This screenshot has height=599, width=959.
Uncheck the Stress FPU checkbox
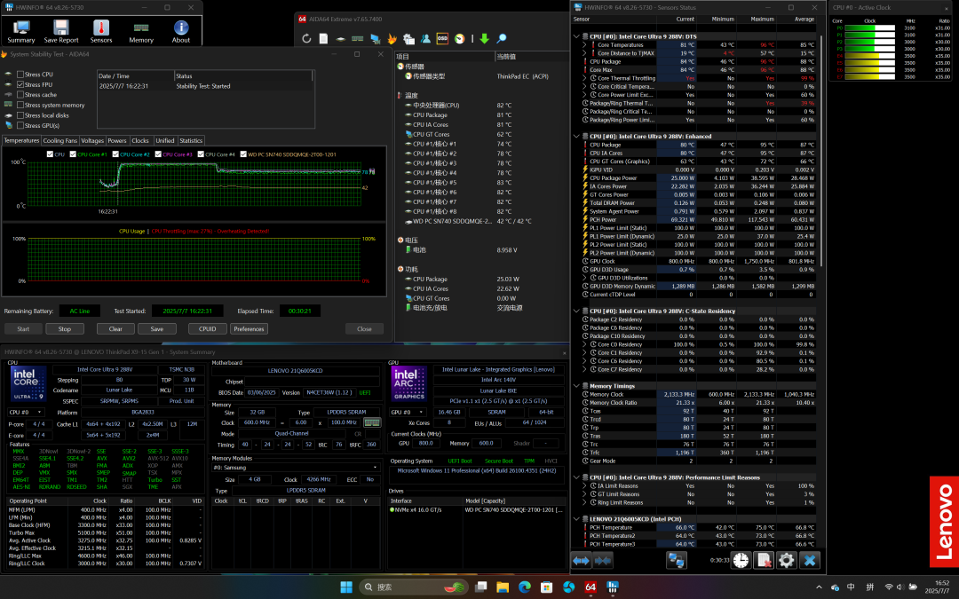click(20, 84)
